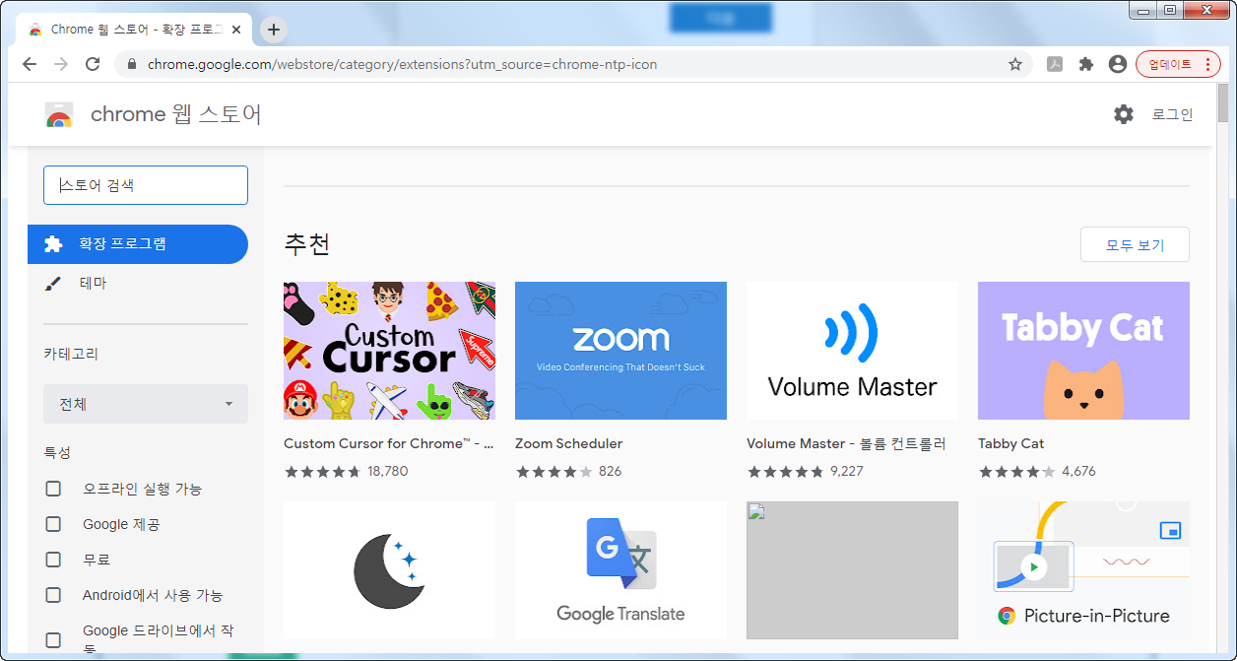This screenshot has height=661, width=1237.
Task: Select the 확장 프로그램 menu item
Action: coord(138,244)
